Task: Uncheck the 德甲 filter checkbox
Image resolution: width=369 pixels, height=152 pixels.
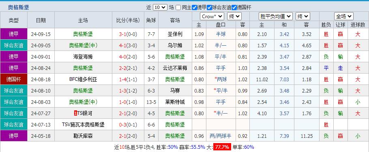Action: [194, 8]
